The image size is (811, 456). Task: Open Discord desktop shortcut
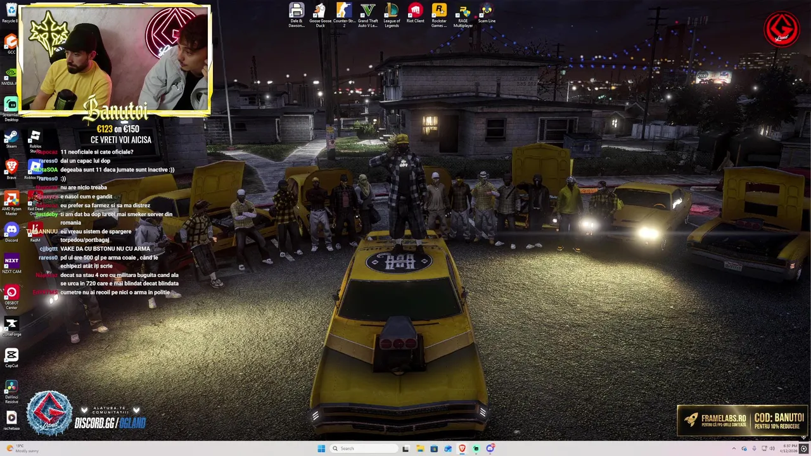[x=11, y=233]
